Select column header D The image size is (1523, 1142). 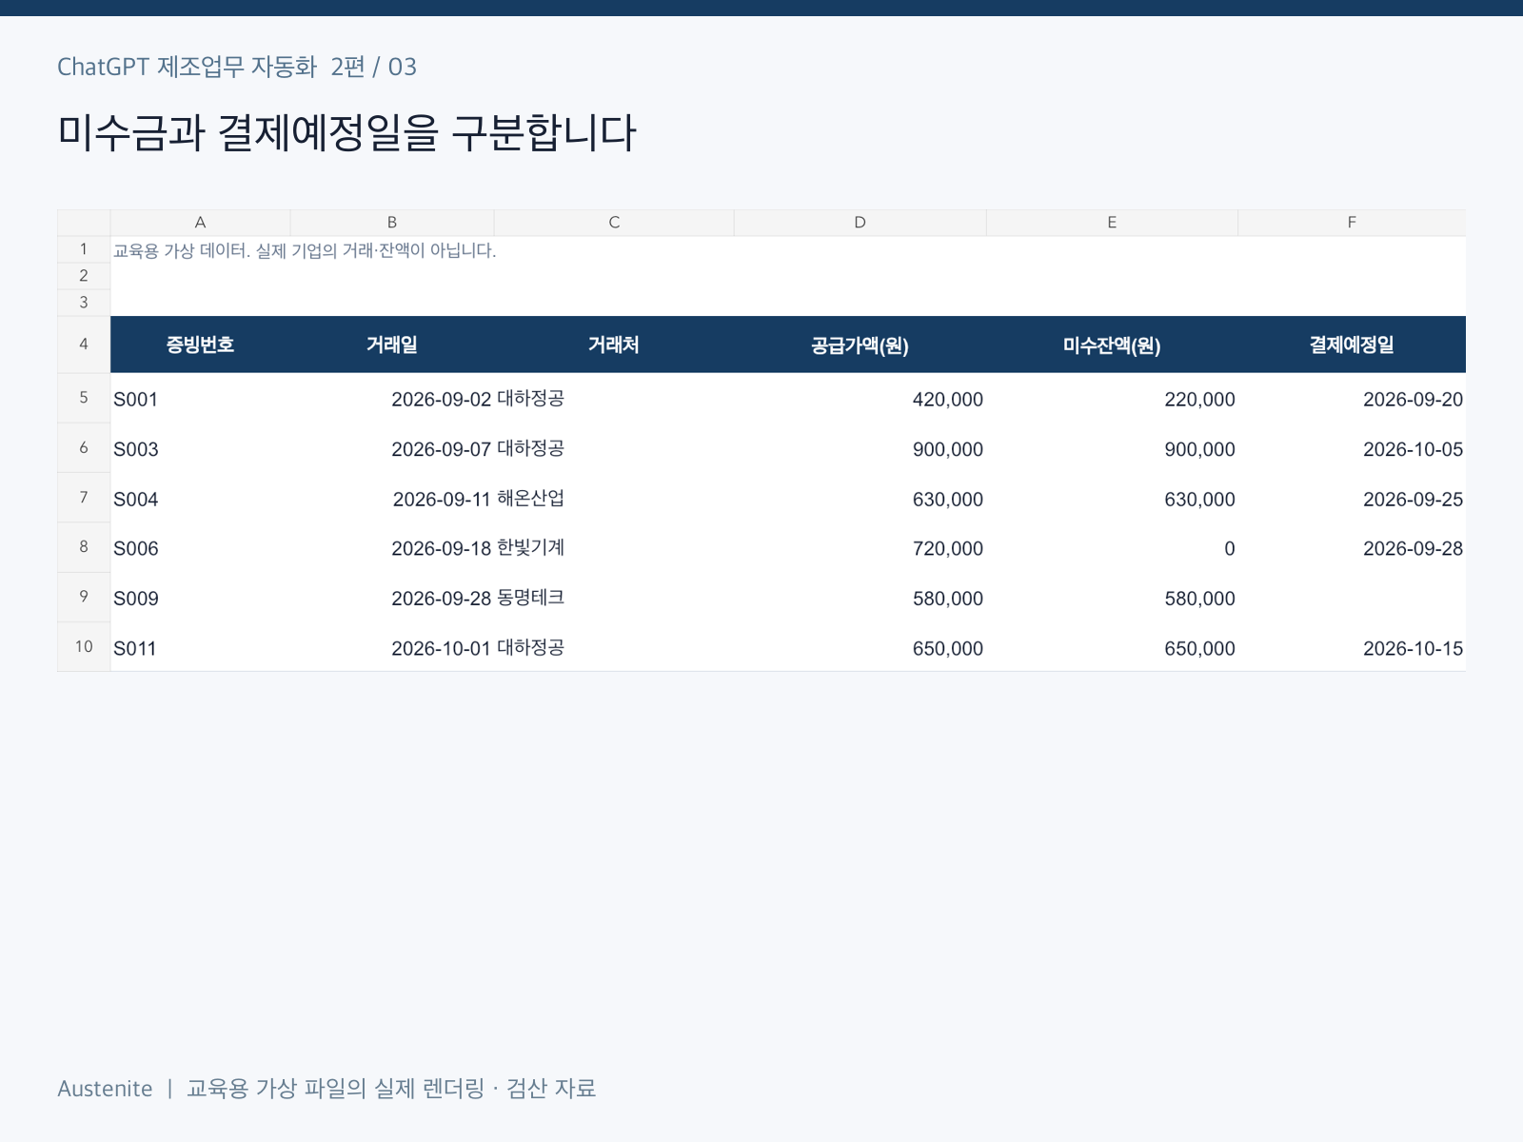[x=860, y=223]
